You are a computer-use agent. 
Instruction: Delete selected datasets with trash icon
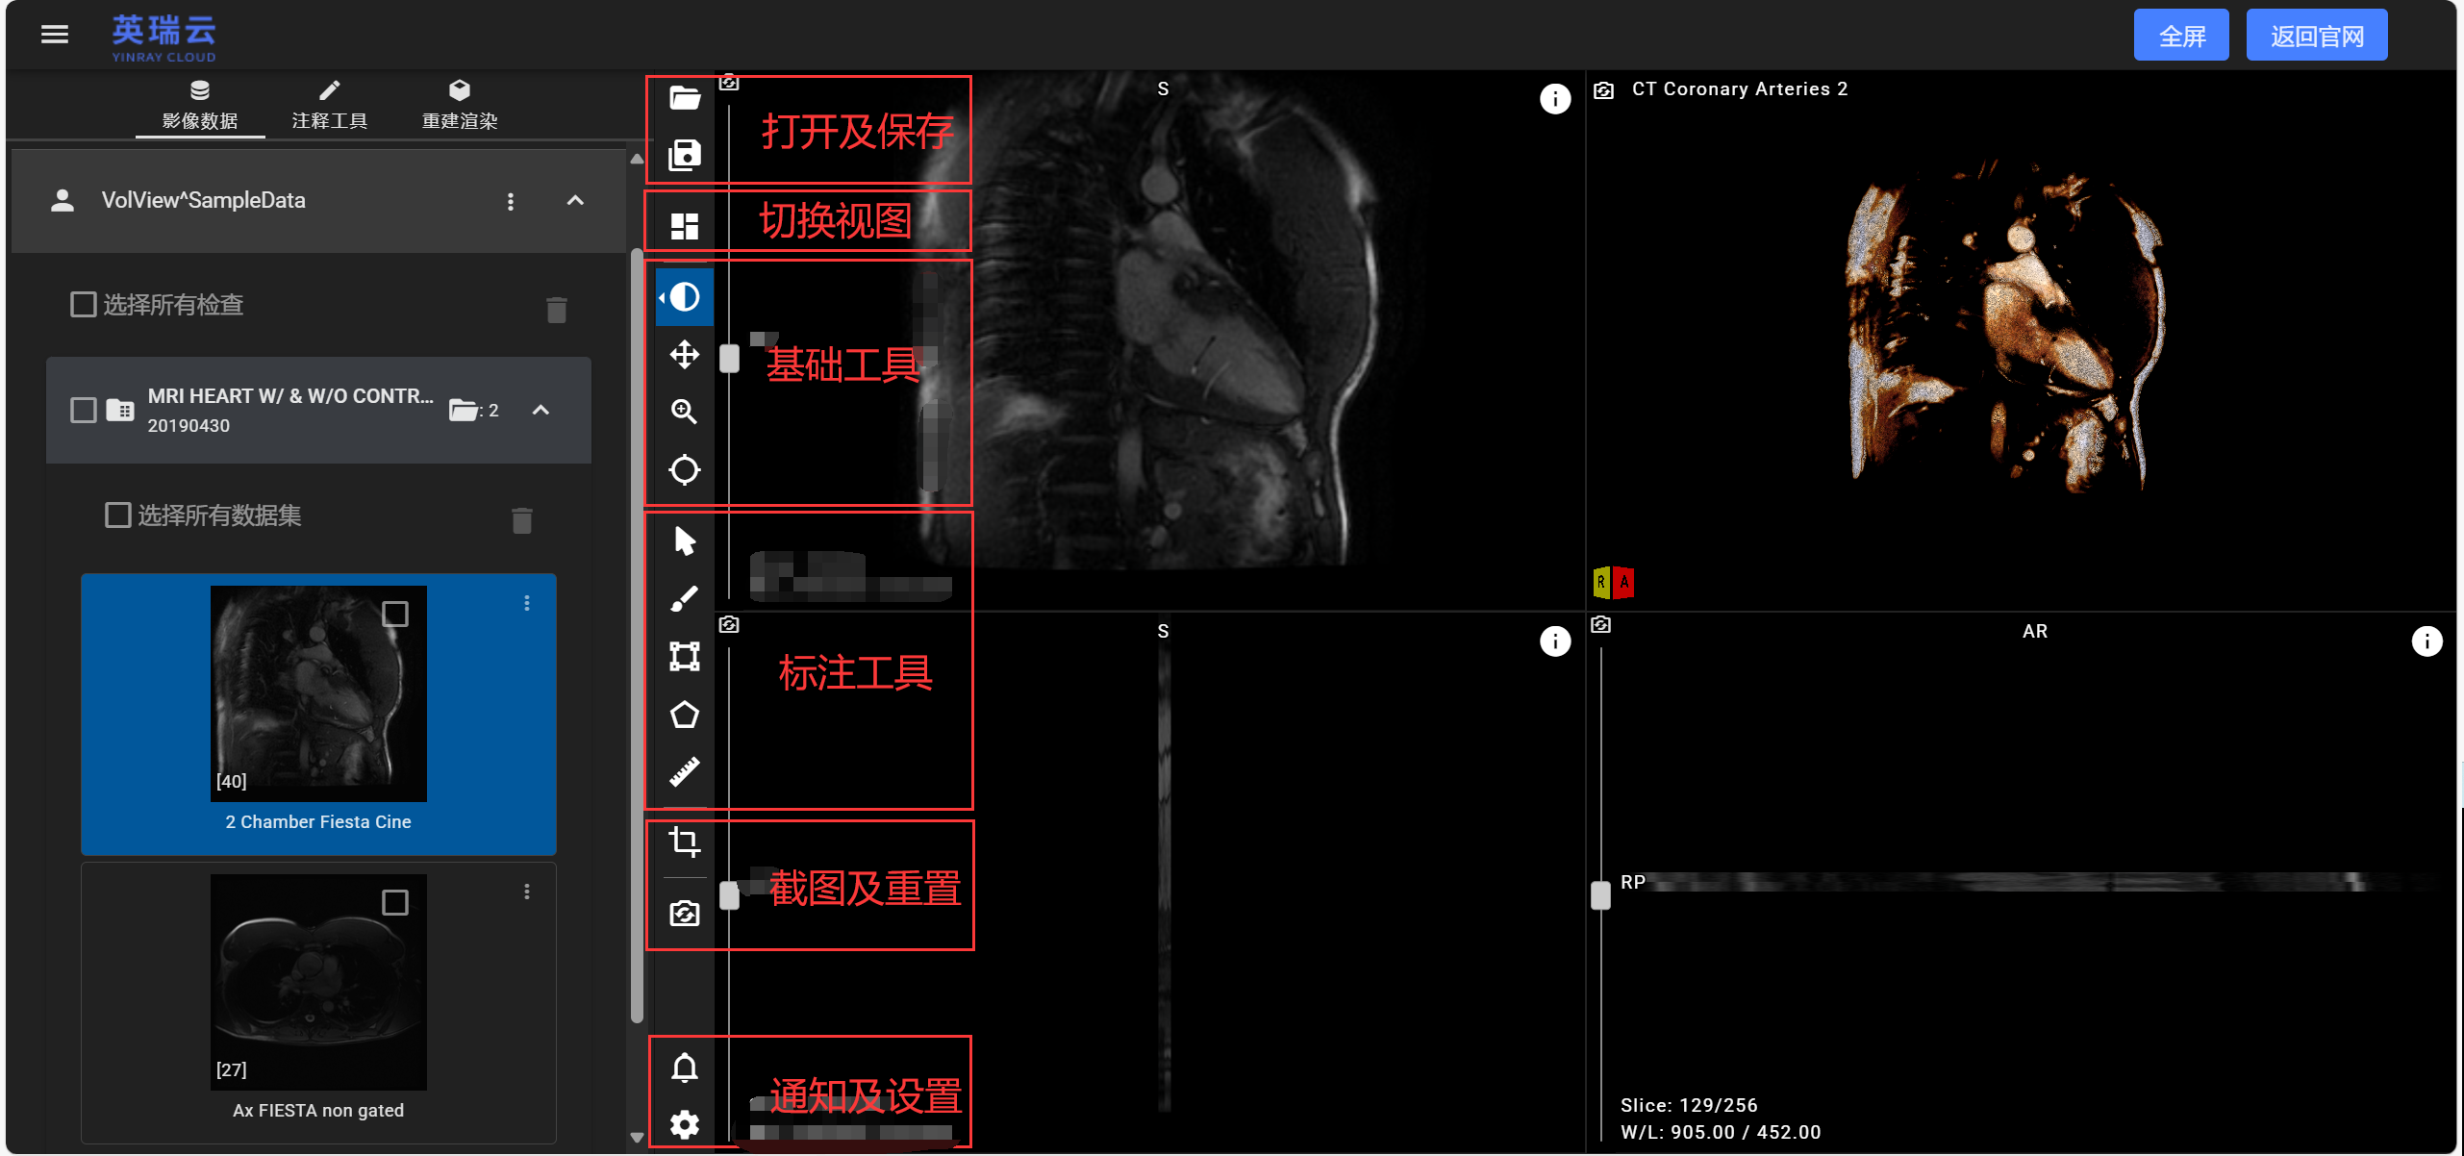pyautogui.click(x=521, y=519)
